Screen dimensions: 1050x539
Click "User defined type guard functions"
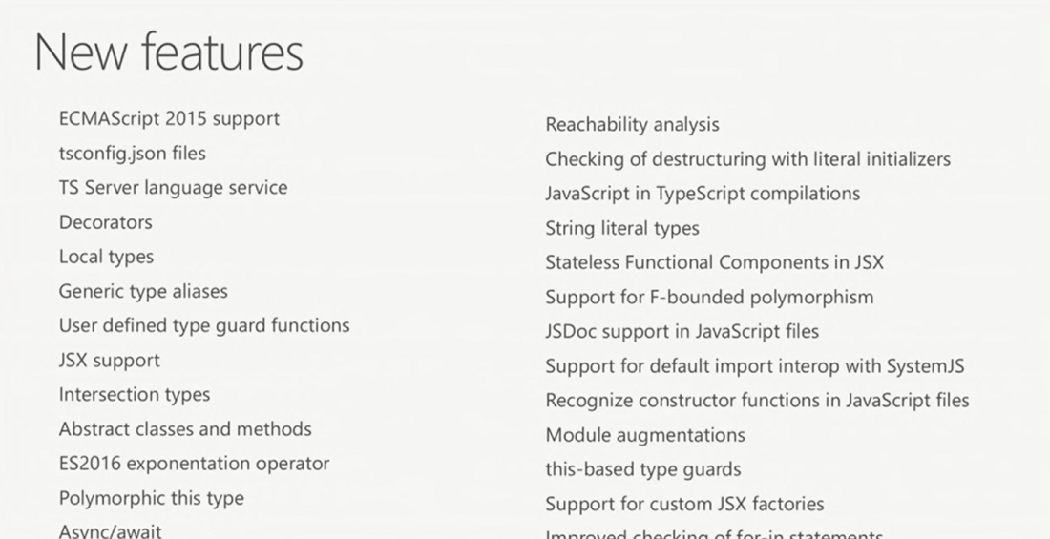[204, 325]
